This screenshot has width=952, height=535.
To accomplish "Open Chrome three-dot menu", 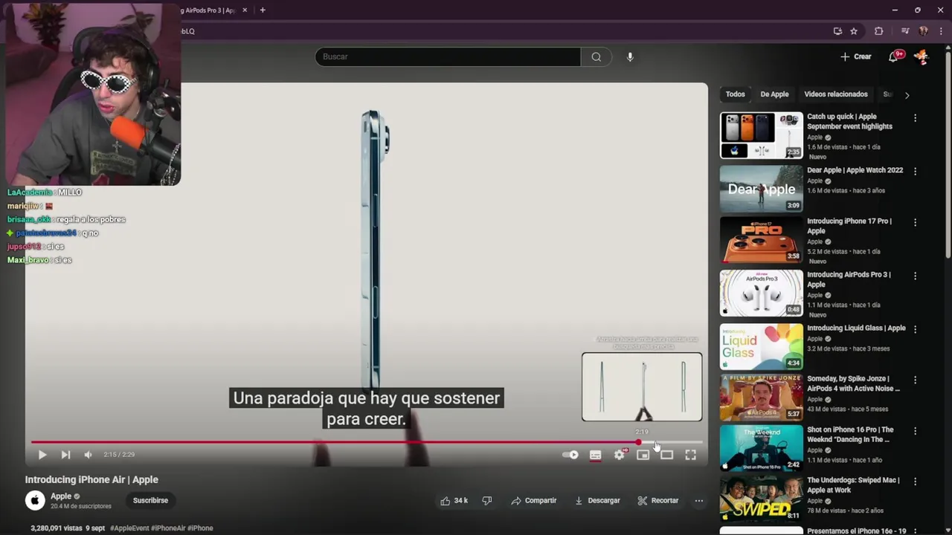I will pos(940,31).
